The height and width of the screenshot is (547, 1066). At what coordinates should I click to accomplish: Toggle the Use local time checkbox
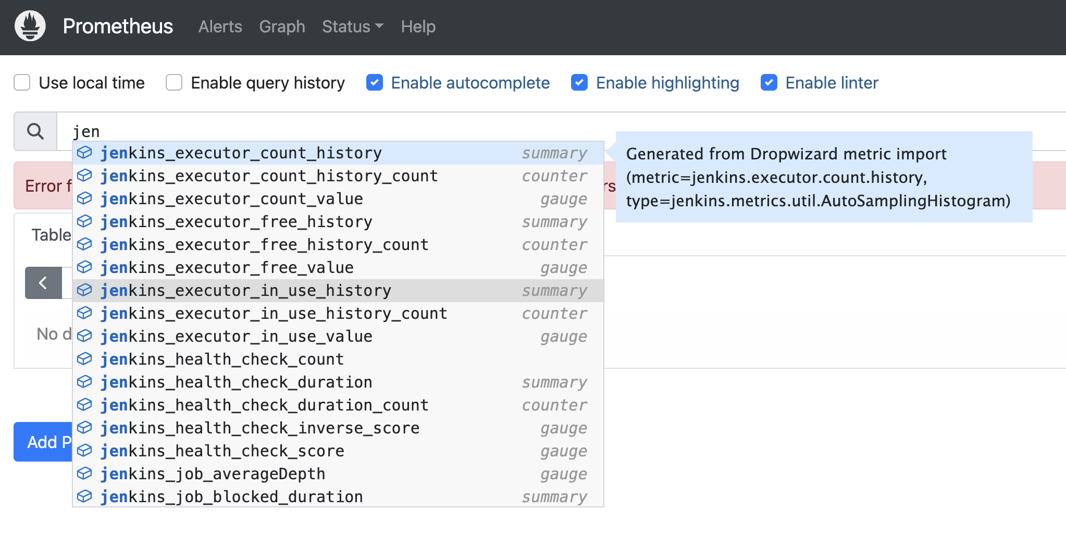22,82
